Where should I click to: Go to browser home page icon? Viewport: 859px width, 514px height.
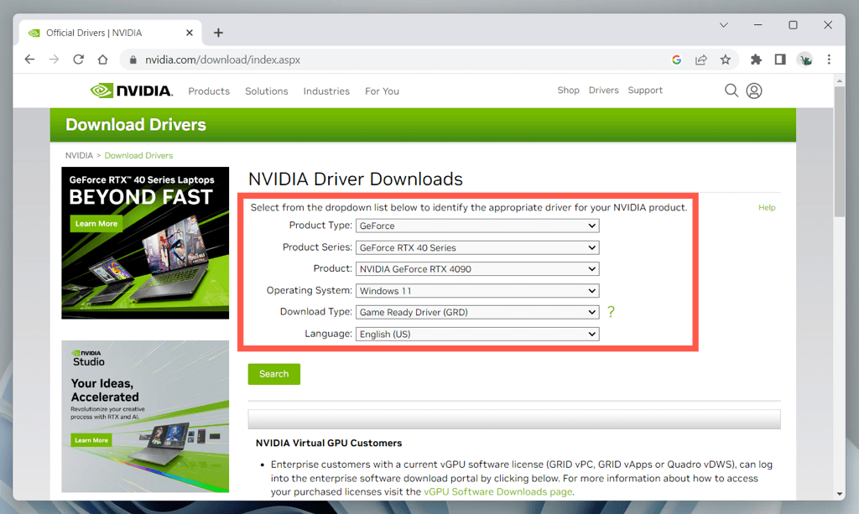(x=102, y=60)
